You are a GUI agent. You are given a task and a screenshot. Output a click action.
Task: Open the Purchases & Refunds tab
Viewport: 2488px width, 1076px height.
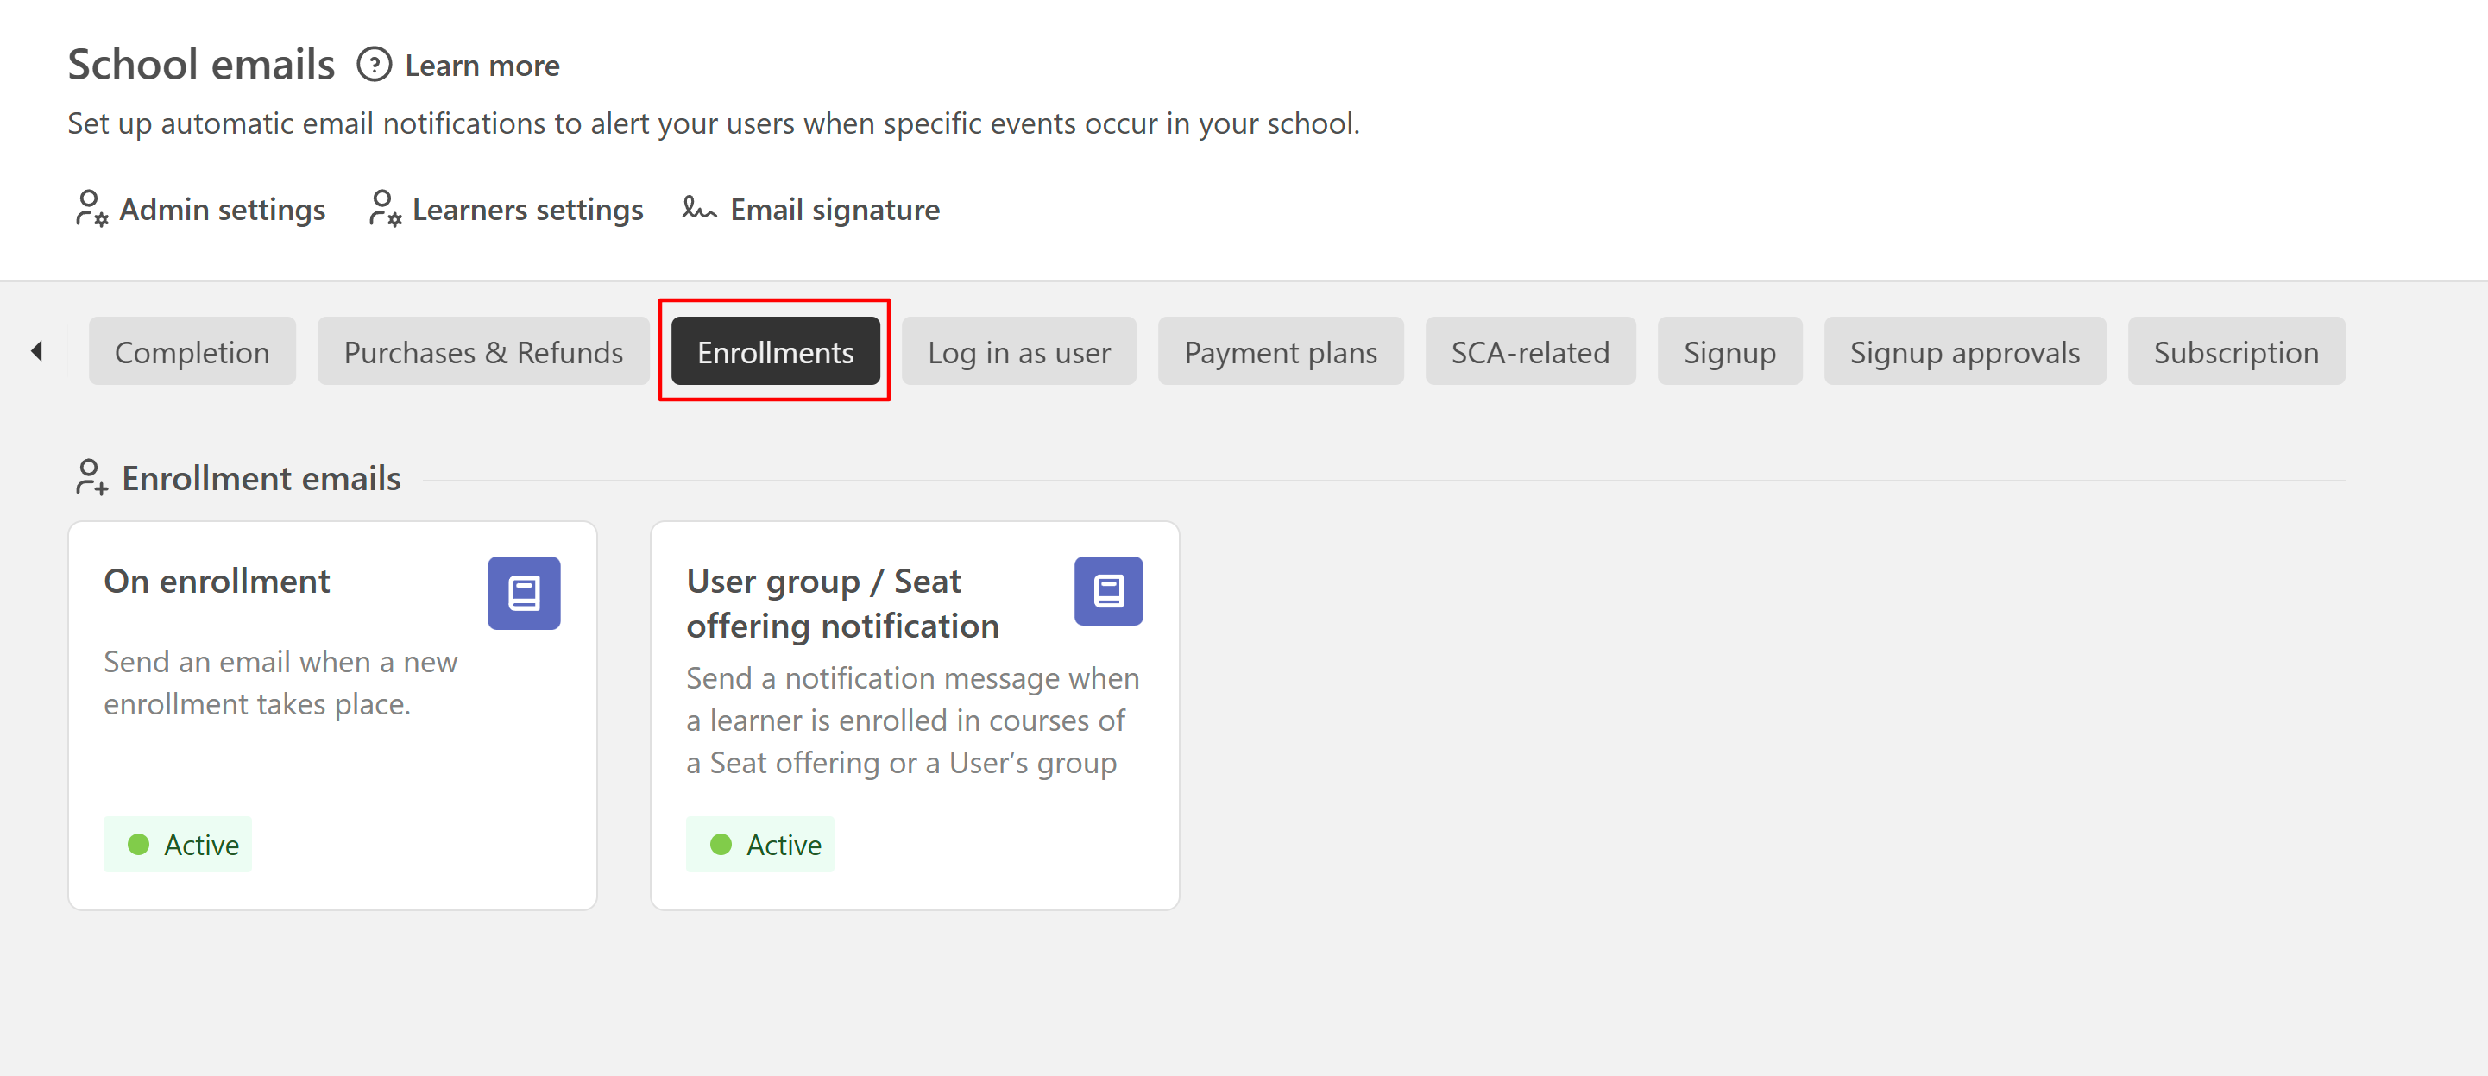click(483, 351)
